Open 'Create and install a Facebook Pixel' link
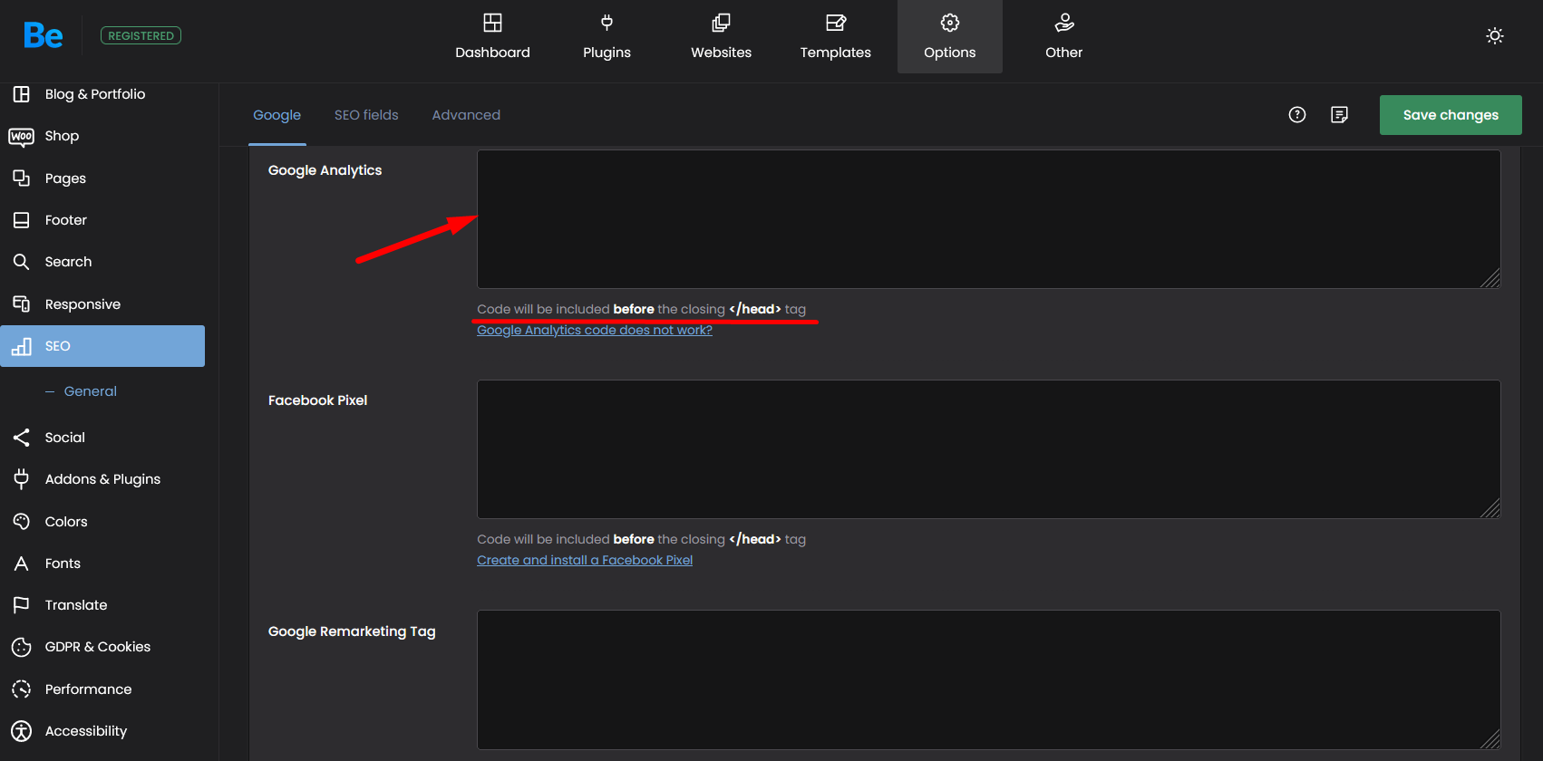The height and width of the screenshot is (761, 1543). tap(585, 560)
